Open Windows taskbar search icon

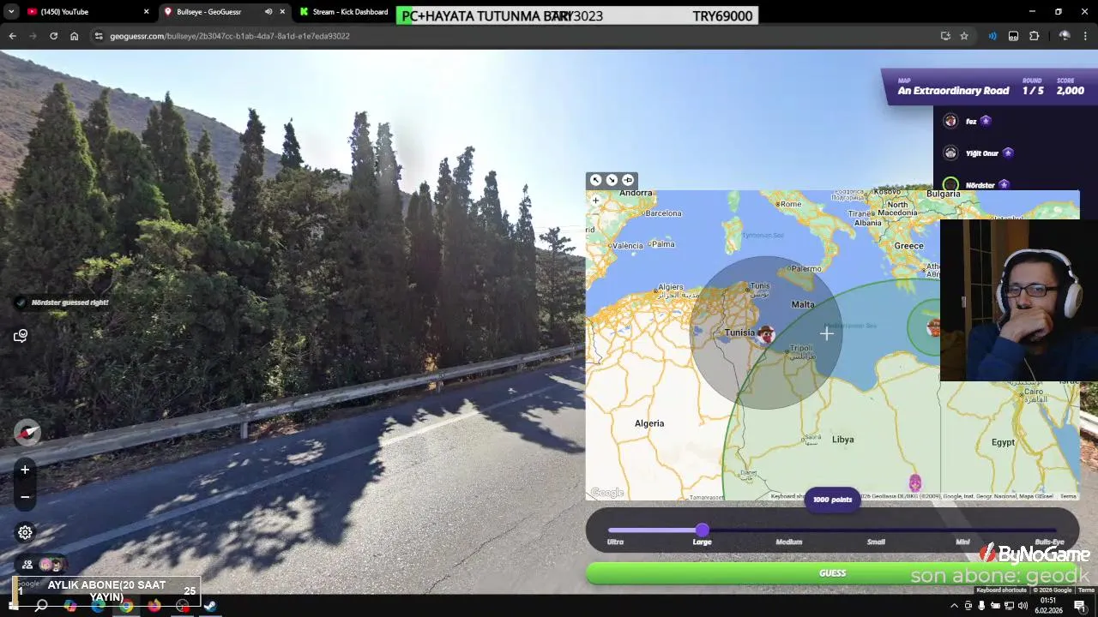[x=41, y=606]
